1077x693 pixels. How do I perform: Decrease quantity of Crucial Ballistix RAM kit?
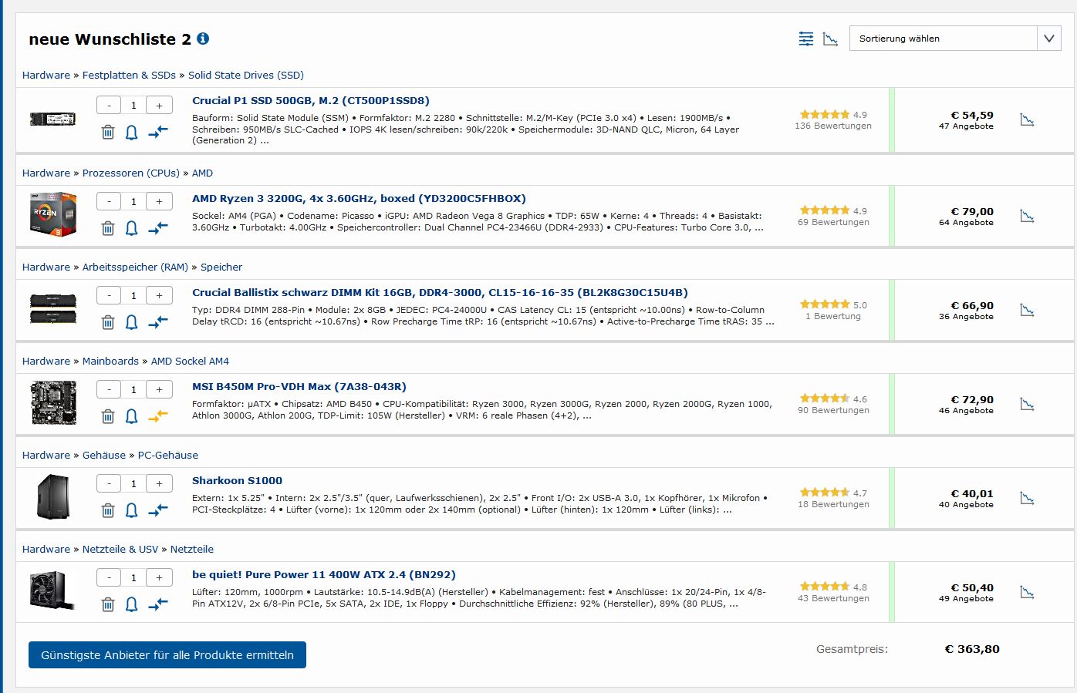pos(109,296)
